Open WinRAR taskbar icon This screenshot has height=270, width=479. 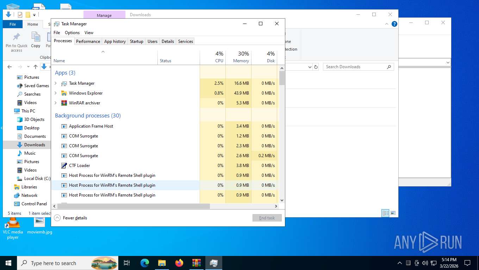[197, 263]
